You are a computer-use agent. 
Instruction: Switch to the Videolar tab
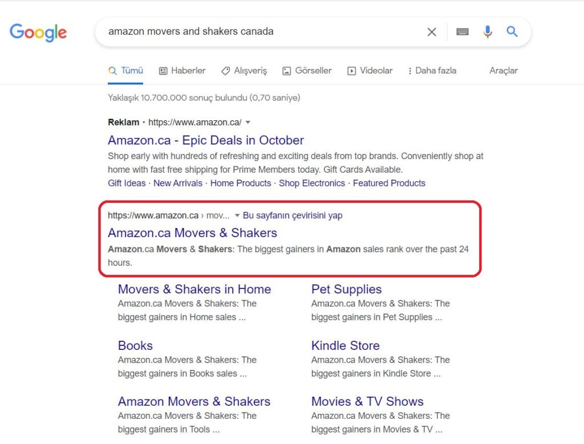(x=370, y=71)
